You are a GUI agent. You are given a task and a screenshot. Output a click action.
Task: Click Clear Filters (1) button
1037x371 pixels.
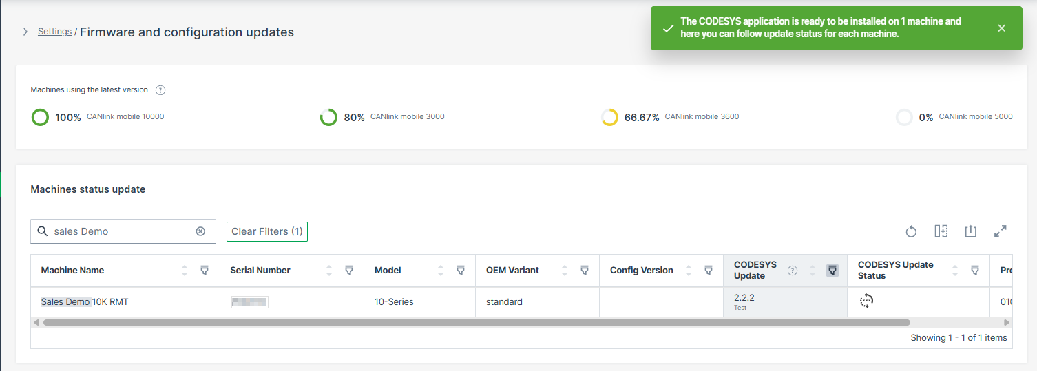267,231
